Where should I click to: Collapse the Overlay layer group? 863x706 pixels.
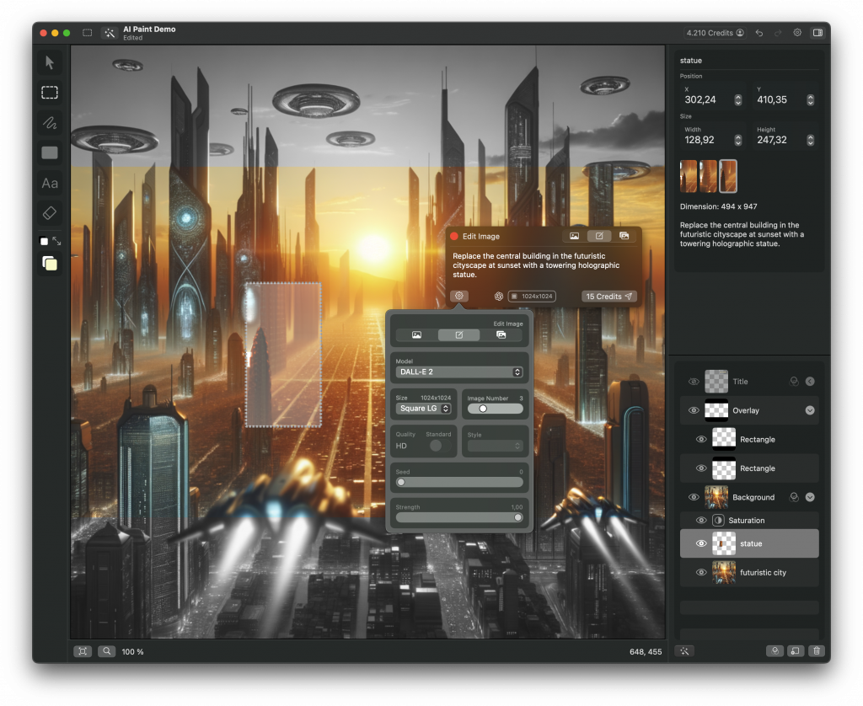(810, 410)
